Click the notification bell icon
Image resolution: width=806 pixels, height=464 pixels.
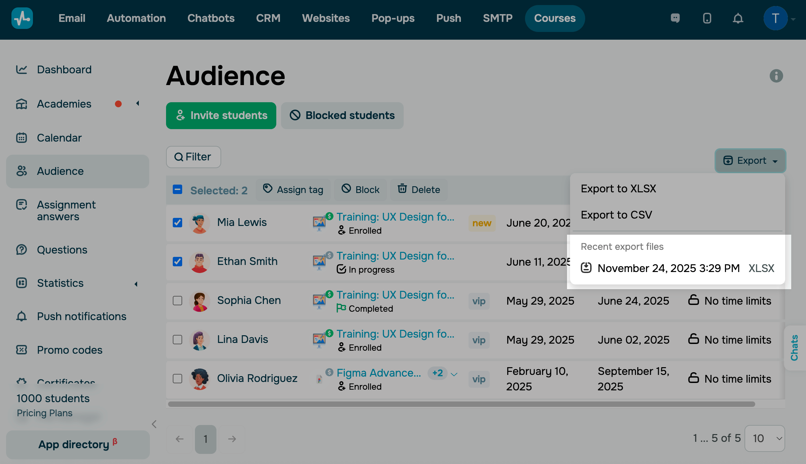pos(738,18)
